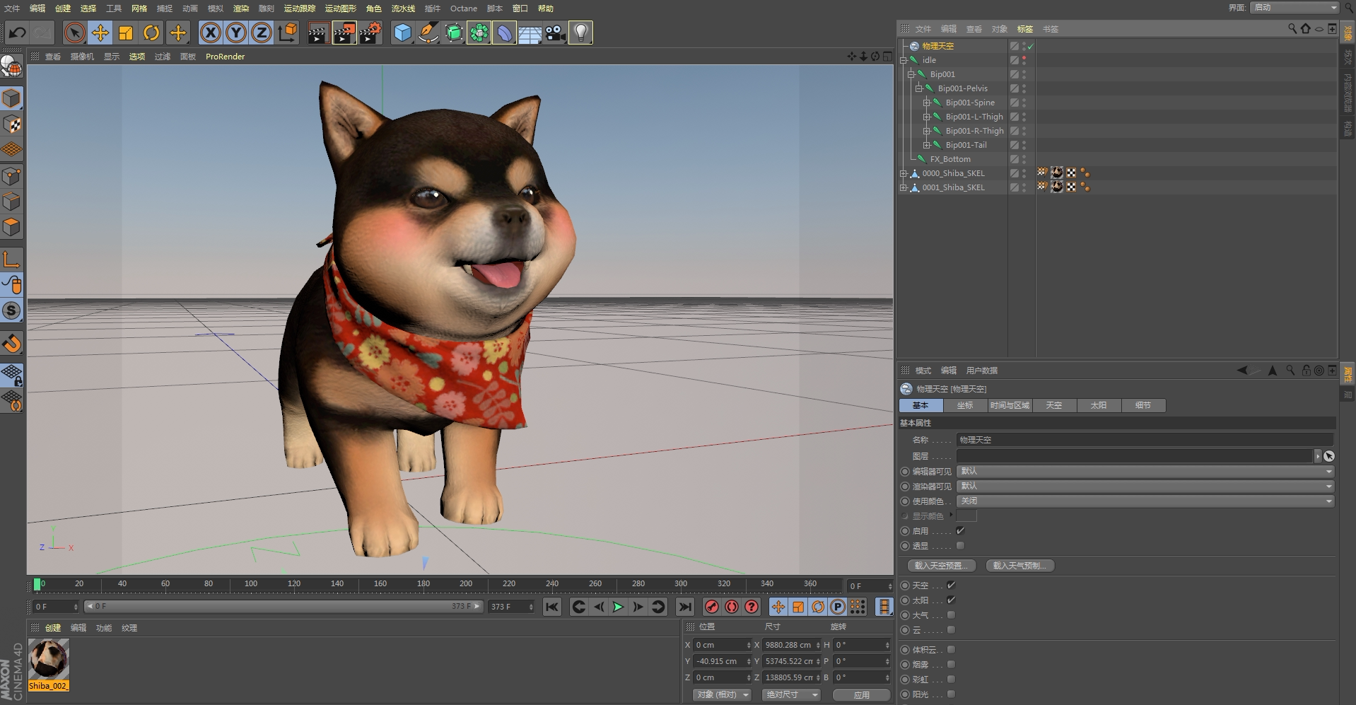The width and height of the screenshot is (1356, 705).
Task: Expand the Bip001-L-Thigh node
Action: click(927, 117)
